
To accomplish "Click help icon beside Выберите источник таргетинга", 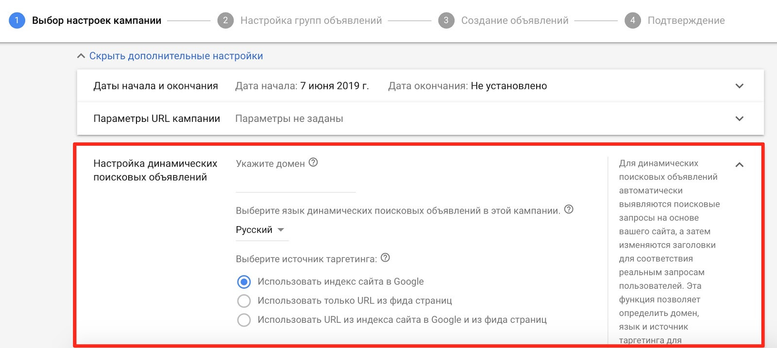I will [x=385, y=258].
